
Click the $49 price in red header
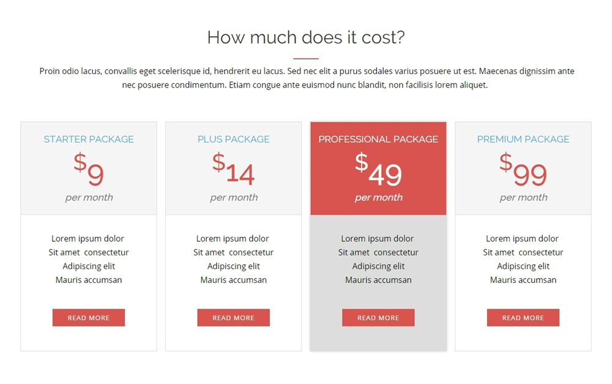(x=378, y=170)
